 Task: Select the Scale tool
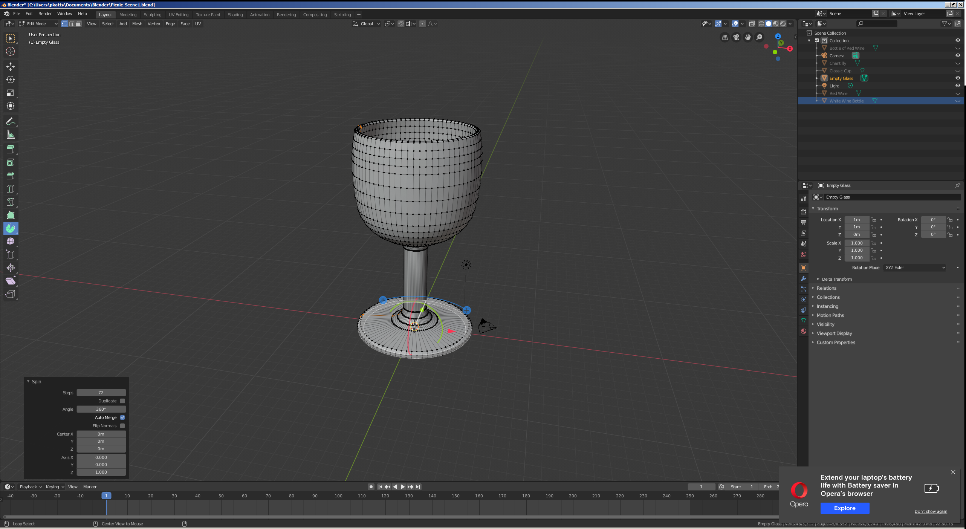tap(11, 93)
